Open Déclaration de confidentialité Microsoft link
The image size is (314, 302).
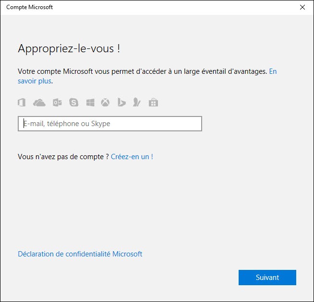click(x=80, y=254)
